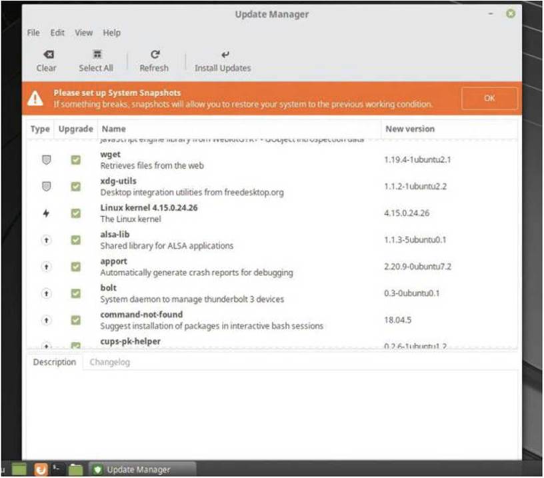Open the file manager folder icon in taskbar
The width and height of the screenshot is (544, 478).
(x=75, y=470)
